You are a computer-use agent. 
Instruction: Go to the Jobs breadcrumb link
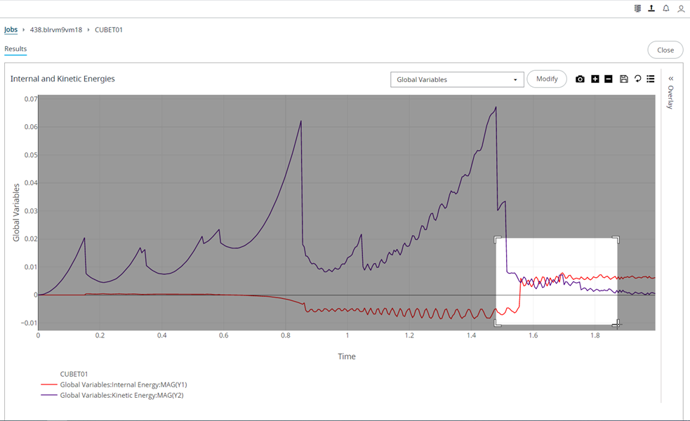[11, 29]
